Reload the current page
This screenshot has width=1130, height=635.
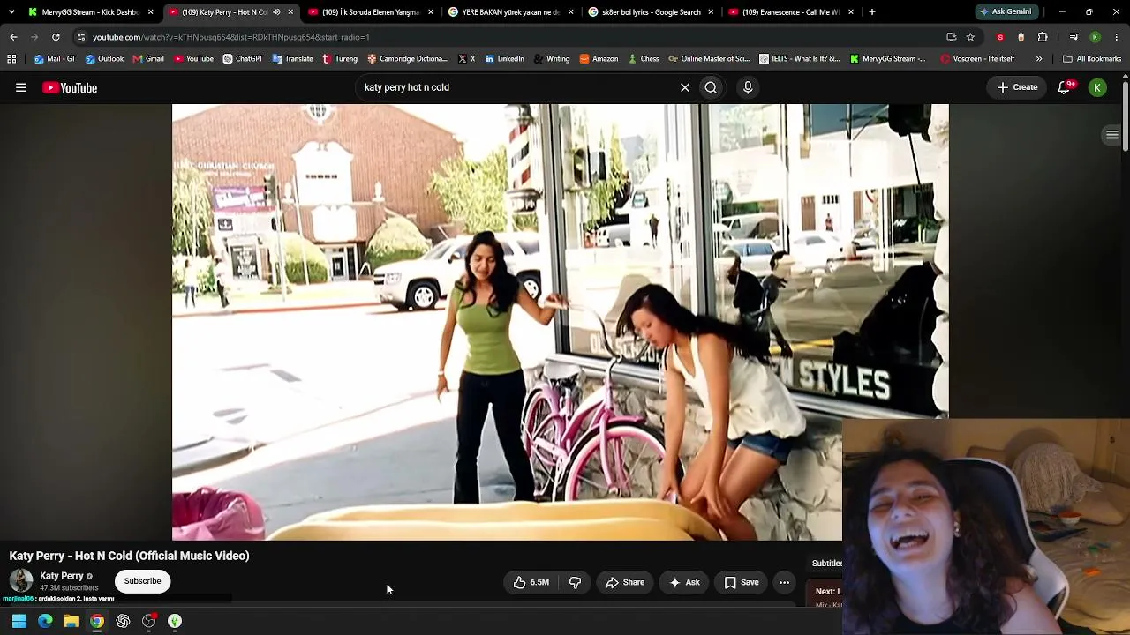(56, 37)
